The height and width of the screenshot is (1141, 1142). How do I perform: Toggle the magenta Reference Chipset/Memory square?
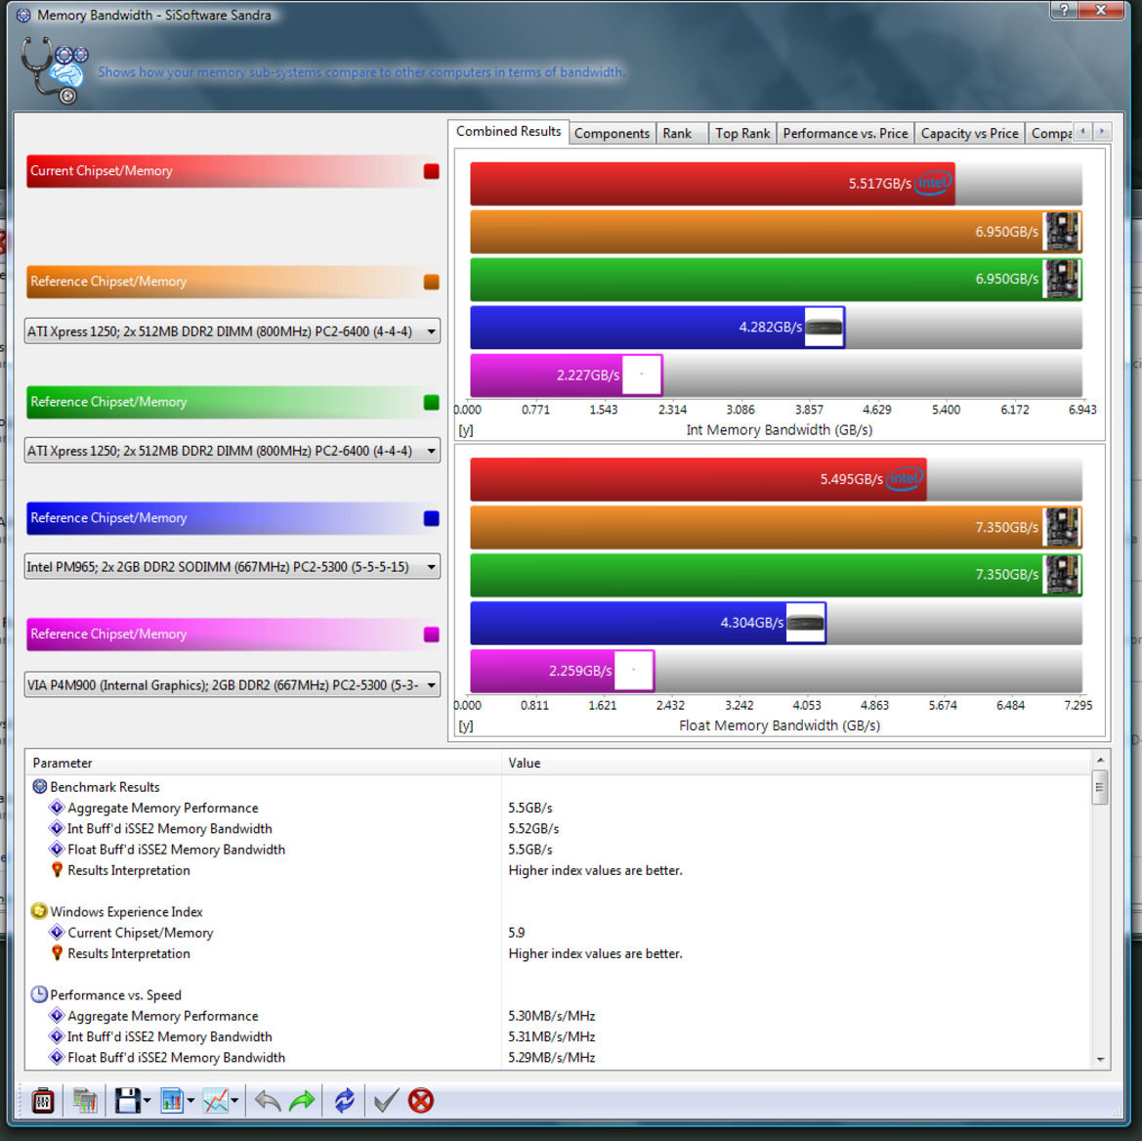431,634
